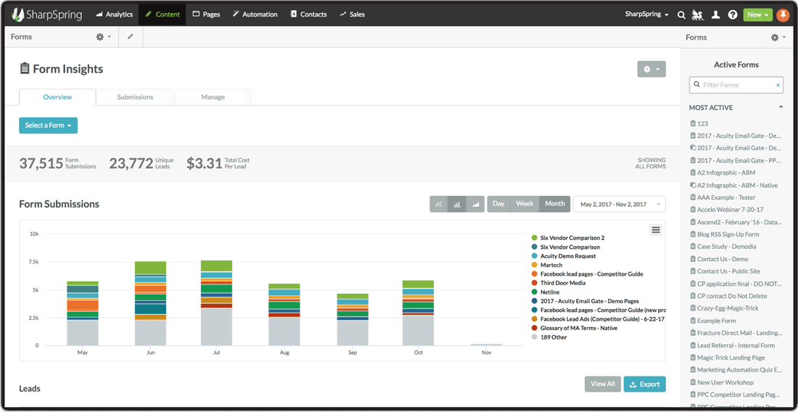Click the user profile icon in header
Screen dimensions: 798x412
pos(715,15)
